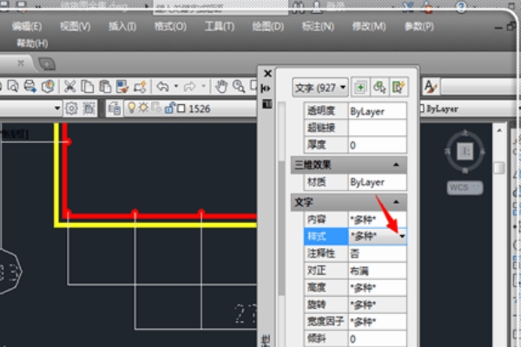Click the 透明度 ByLayer value field
Viewport: 521px width, 347px height.
point(377,111)
